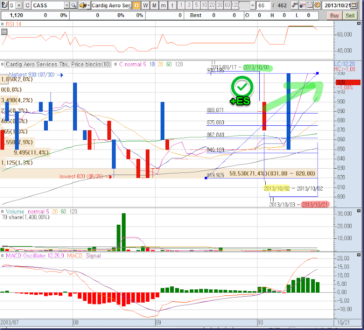Viewport: 364px width, 330px height.
Task: Click the RSI 14 indicator label
Action: pyautogui.click(x=14, y=24)
